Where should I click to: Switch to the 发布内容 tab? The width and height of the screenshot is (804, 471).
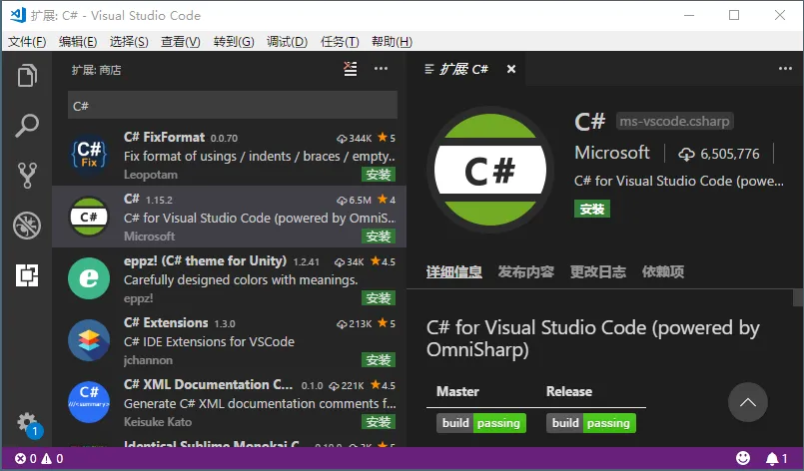[x=526, y=271]
